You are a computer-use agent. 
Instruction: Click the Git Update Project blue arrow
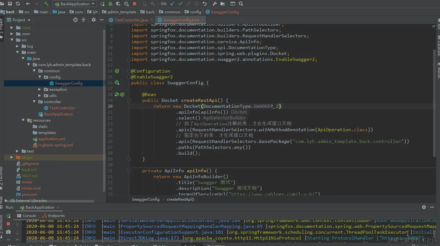pos(172,4)
